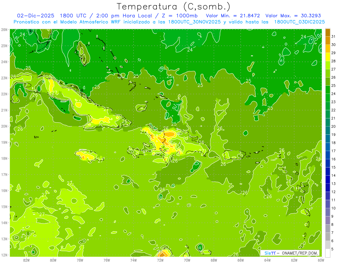This screenshot has width=341, height=264.
Task: Click the SisPI logo text
Action: (270, 253)
